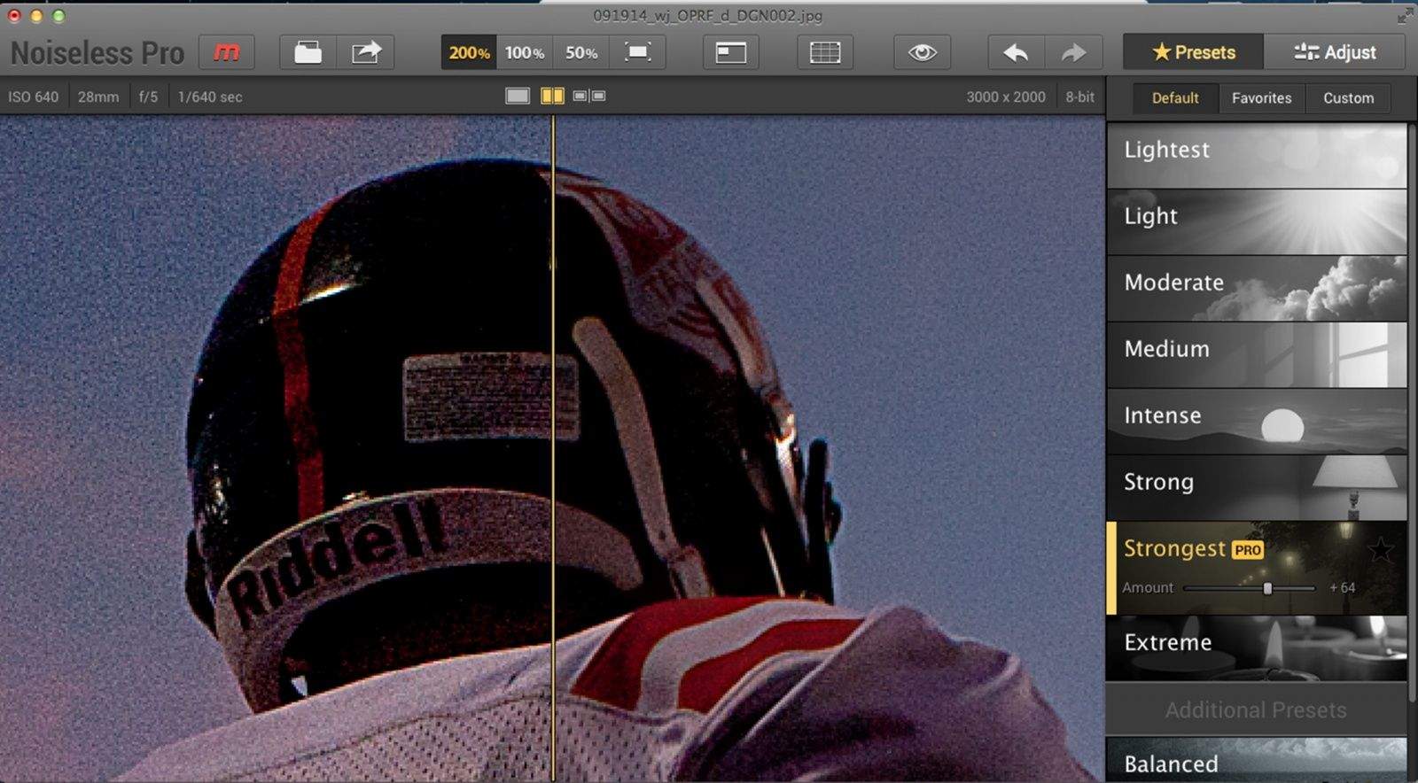Open the Adjust panel tab
Screen dimensions: 1418x783
point(1335,52)
